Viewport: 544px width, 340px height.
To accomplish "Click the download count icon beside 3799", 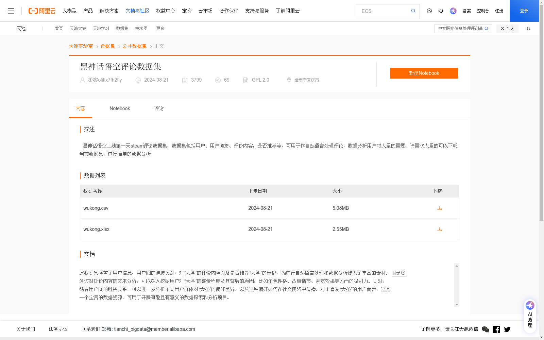I will pos(185,80).
